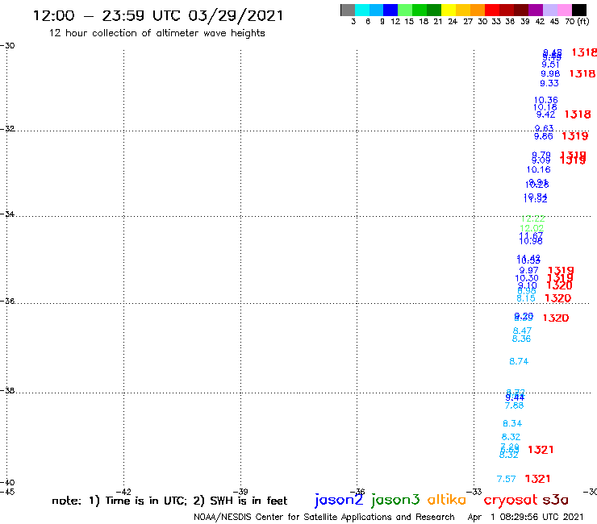Viewport: 597px width, 524px height.
Task: Click the light green 15 ft legend swatch
Action: pyautogui.click(x=405, y=10)
